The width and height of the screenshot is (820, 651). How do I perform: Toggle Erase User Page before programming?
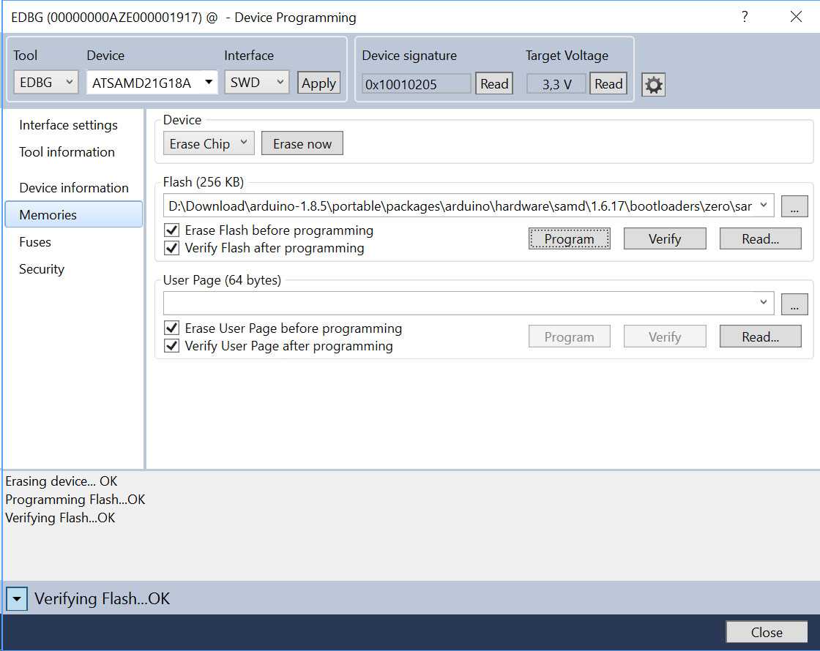172,328
